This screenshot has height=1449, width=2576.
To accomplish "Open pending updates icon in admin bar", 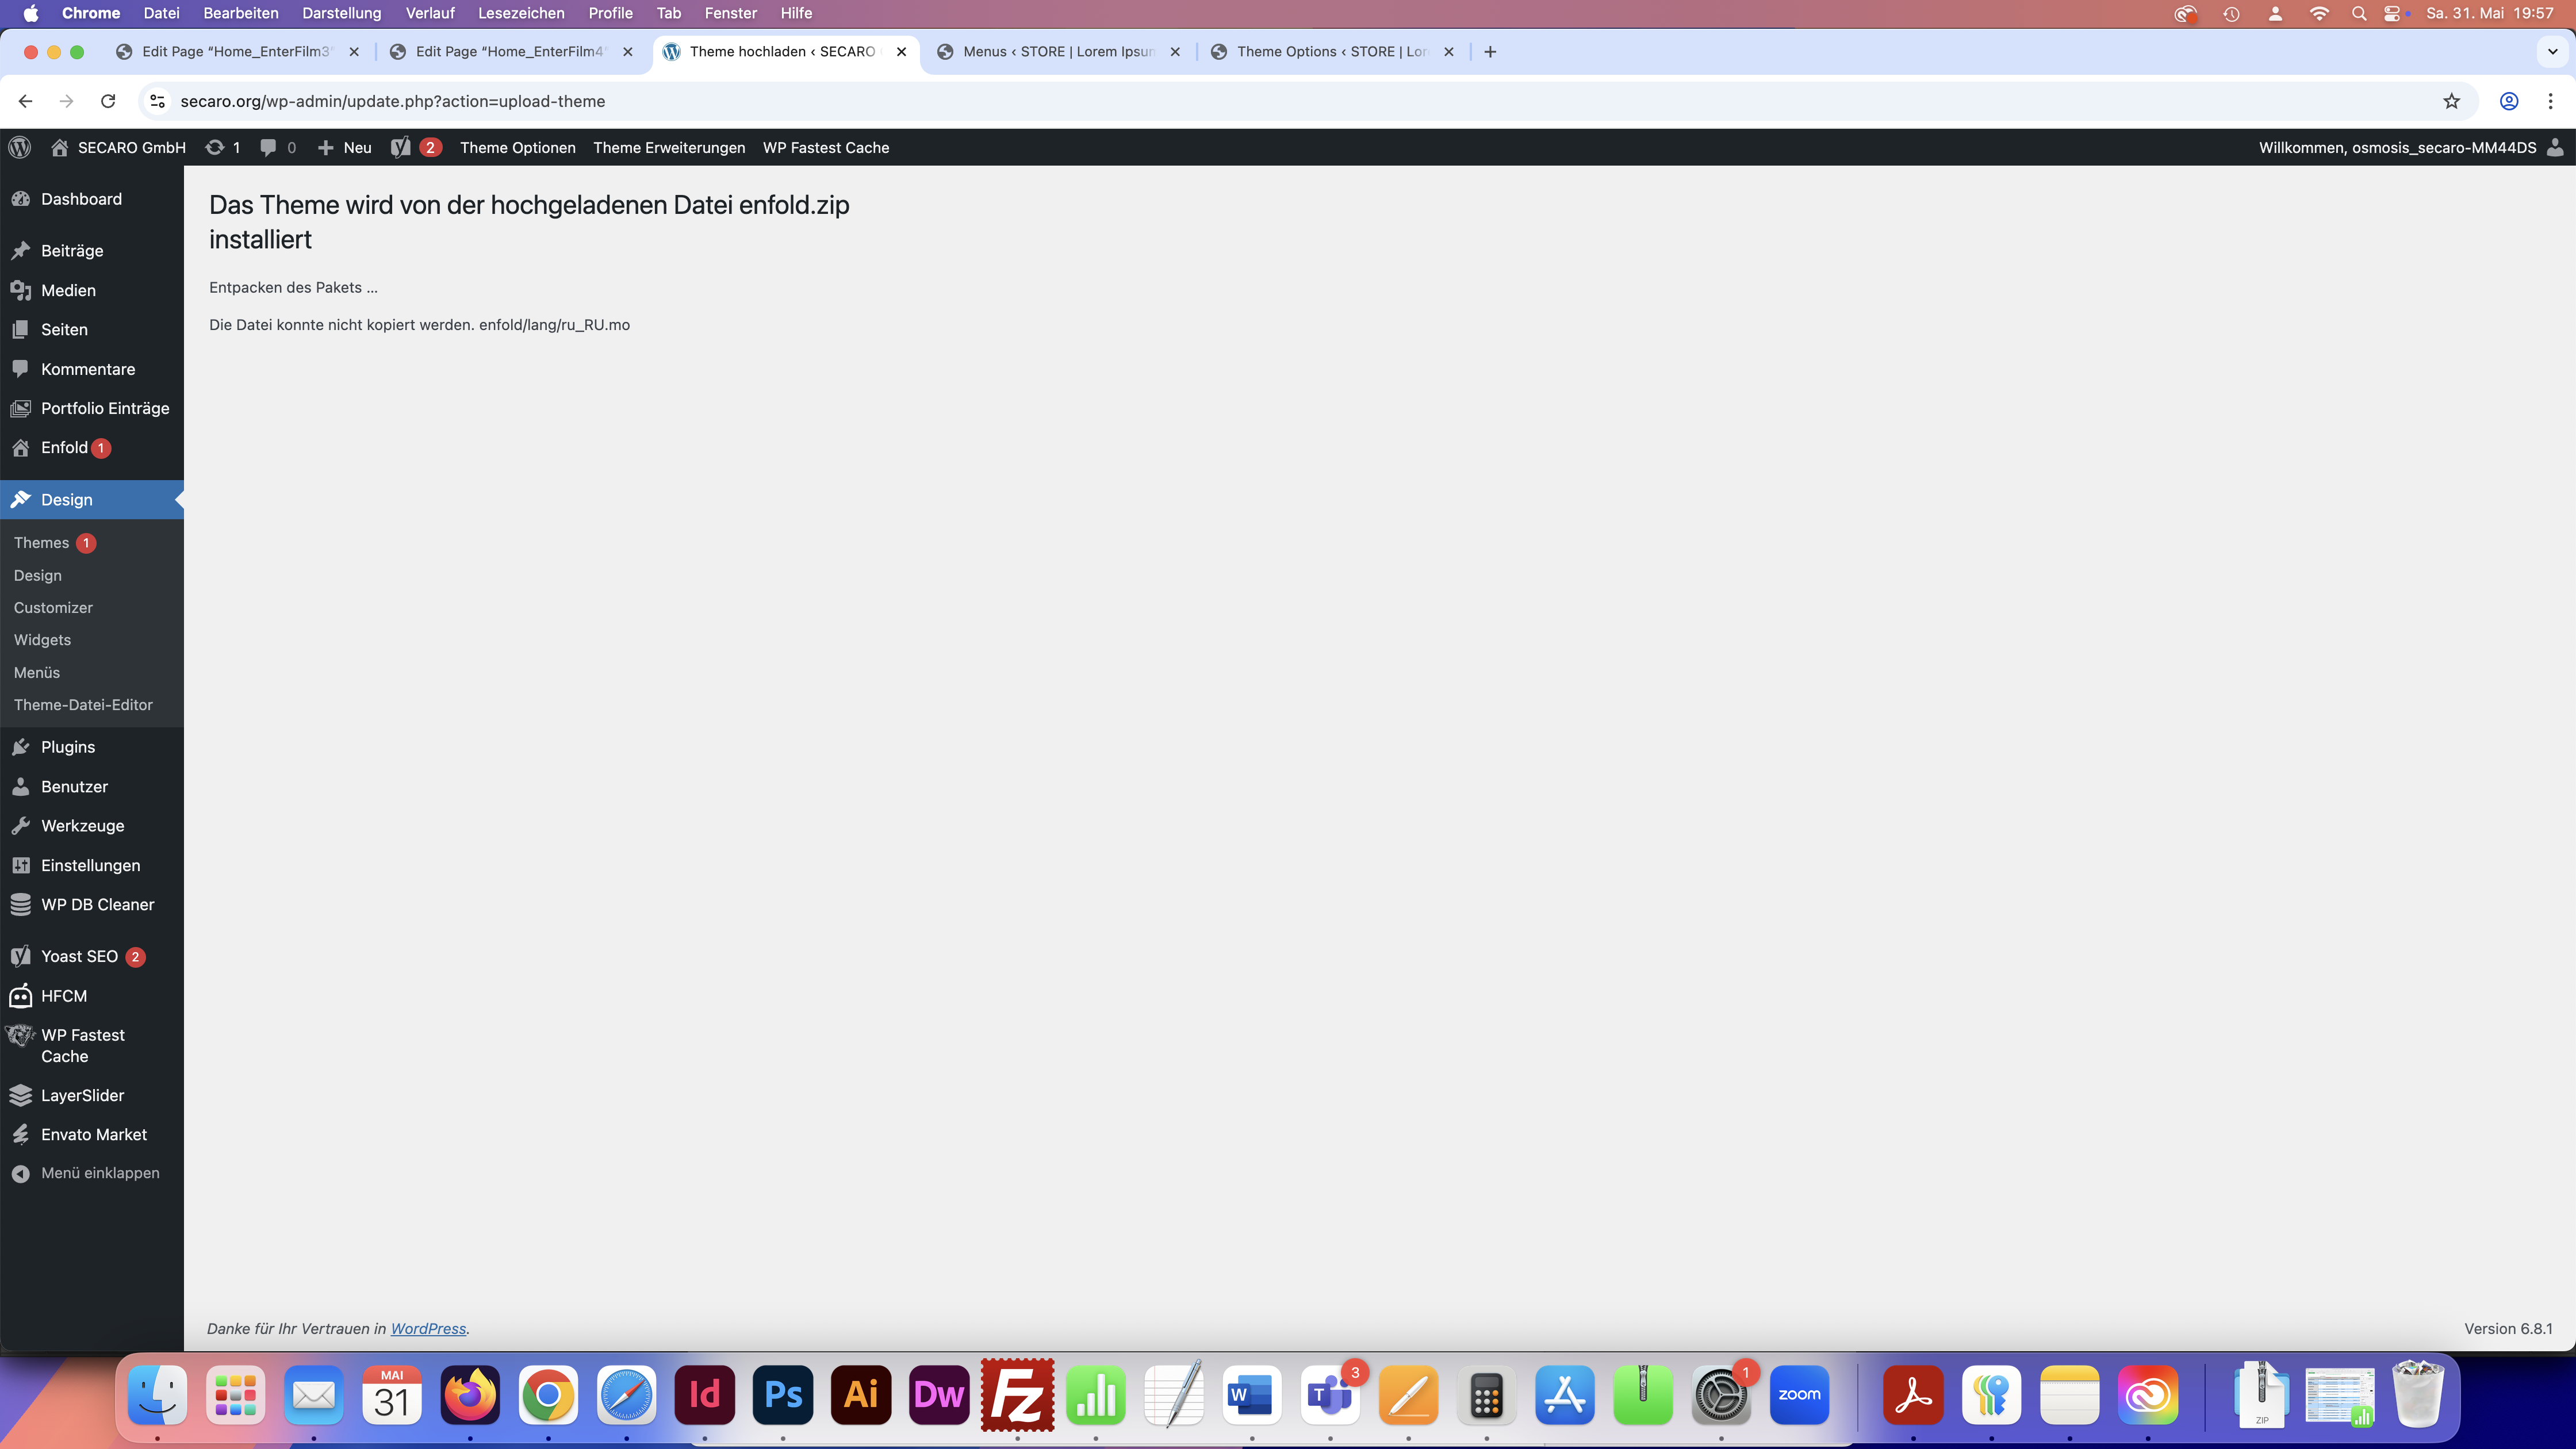I will [x=223, y=147].
